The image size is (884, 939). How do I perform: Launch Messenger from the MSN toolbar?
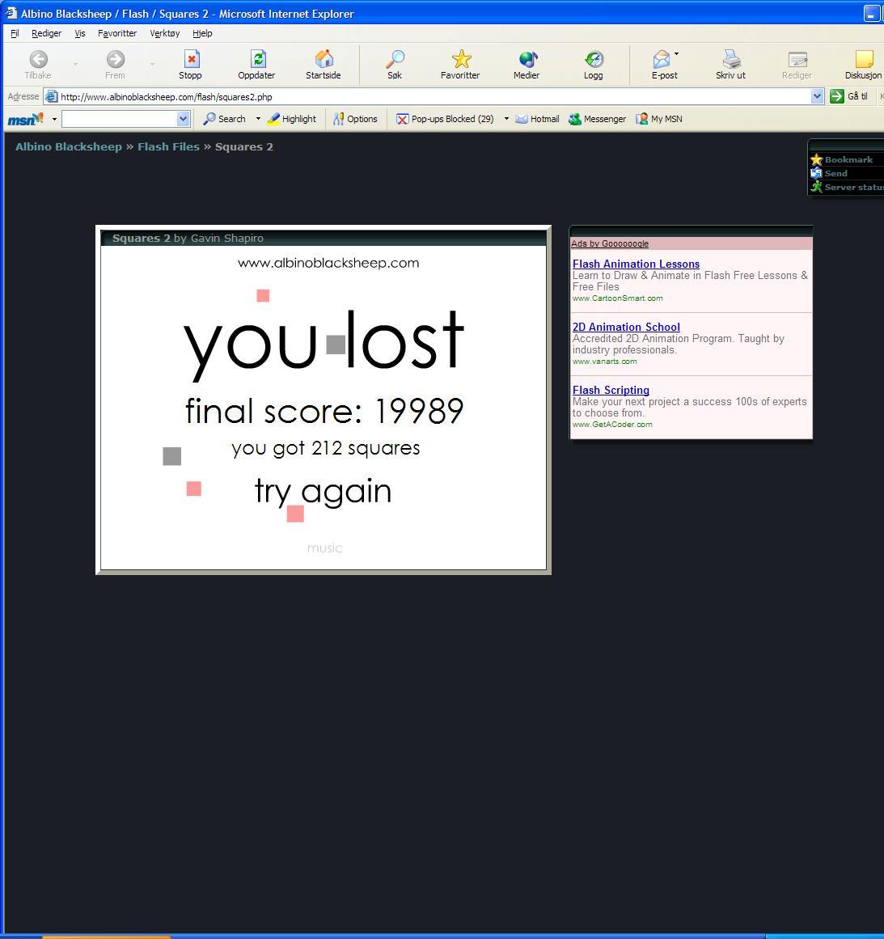(597, 119)
